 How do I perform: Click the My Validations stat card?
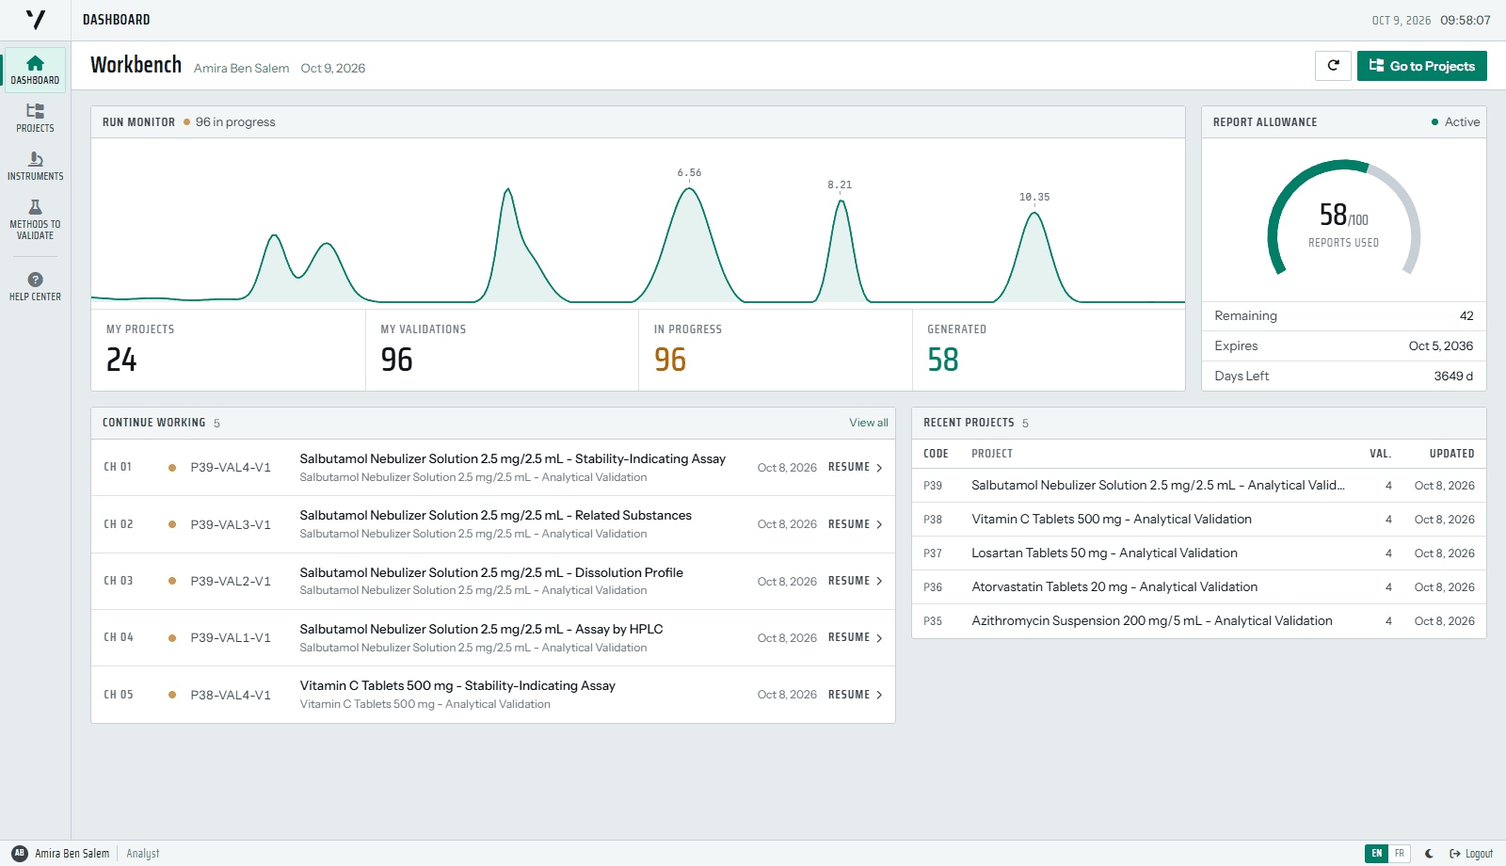tap(502, 350)
